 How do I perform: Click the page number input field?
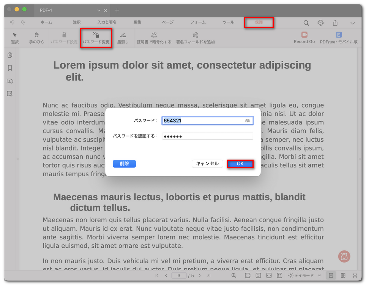click(179, 275)
